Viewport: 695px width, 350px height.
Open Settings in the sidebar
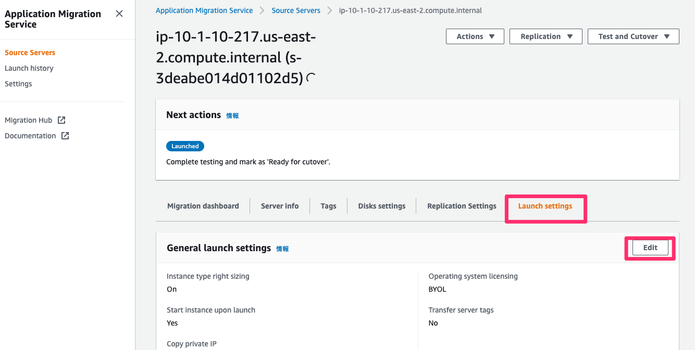click(x=18, y=84)
